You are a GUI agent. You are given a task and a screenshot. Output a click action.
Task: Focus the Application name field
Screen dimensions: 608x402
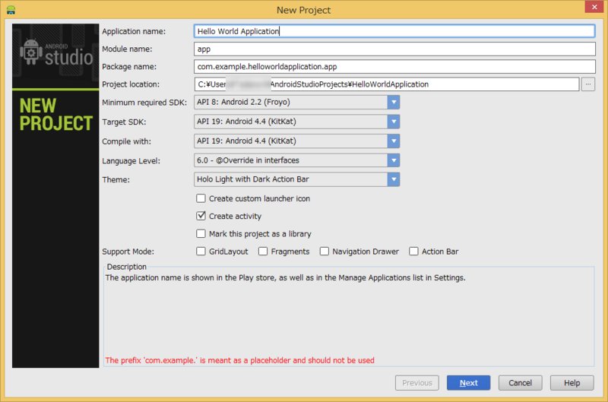394,31
